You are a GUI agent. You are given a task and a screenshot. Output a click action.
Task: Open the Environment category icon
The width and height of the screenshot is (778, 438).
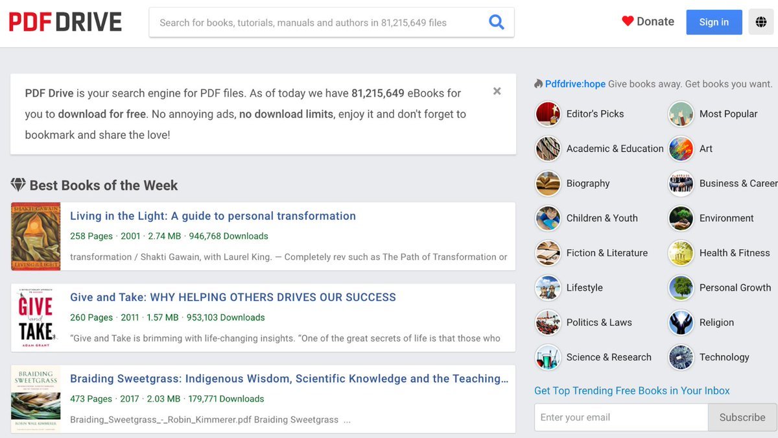point(681,219)
